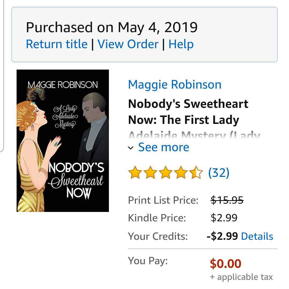The width and height of the screenshot is (289, 289).
Task: Click the + applicable tax note
Action: tap(241, 277)
